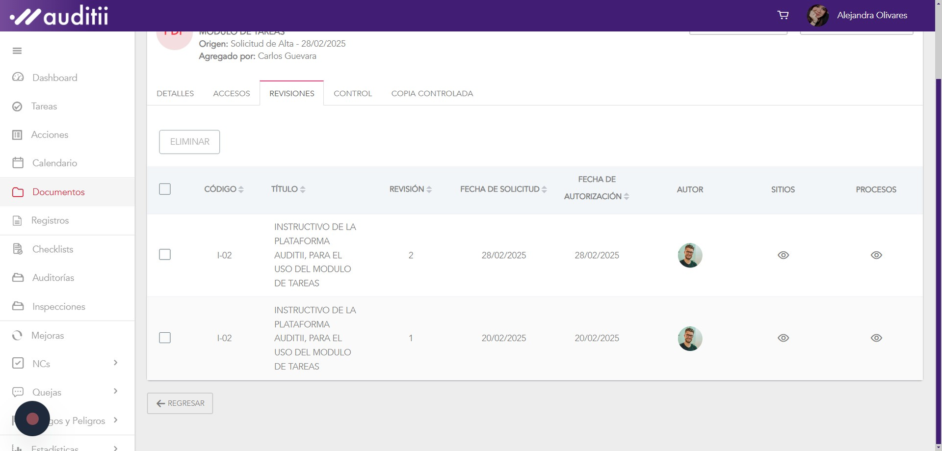This screenshot has height=451, width=942.
Task: Click the Checklists icon in sidebar
Action: pyautogui.click(x=18, y=249)
